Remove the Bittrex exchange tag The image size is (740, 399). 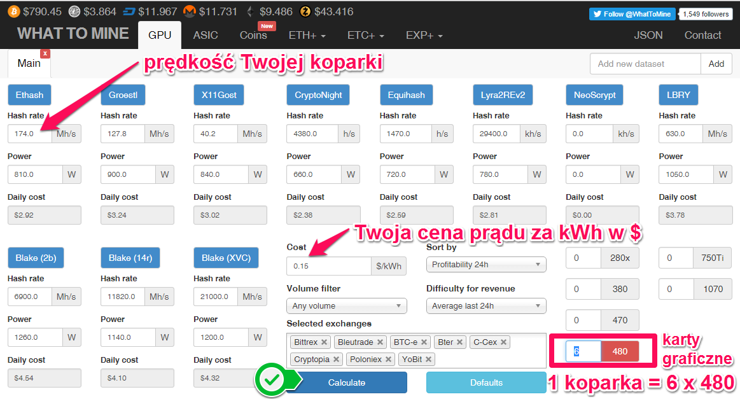(x=324, y=342)
